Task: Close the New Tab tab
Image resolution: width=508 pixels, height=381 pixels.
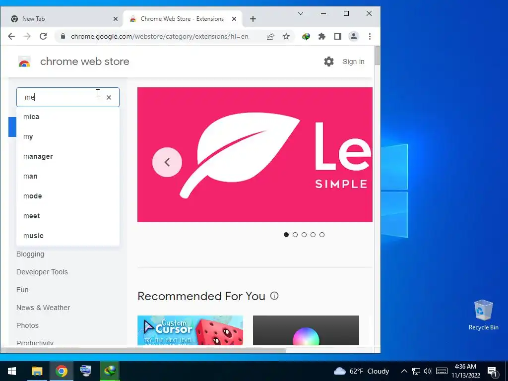Action: tap(115, 19)
